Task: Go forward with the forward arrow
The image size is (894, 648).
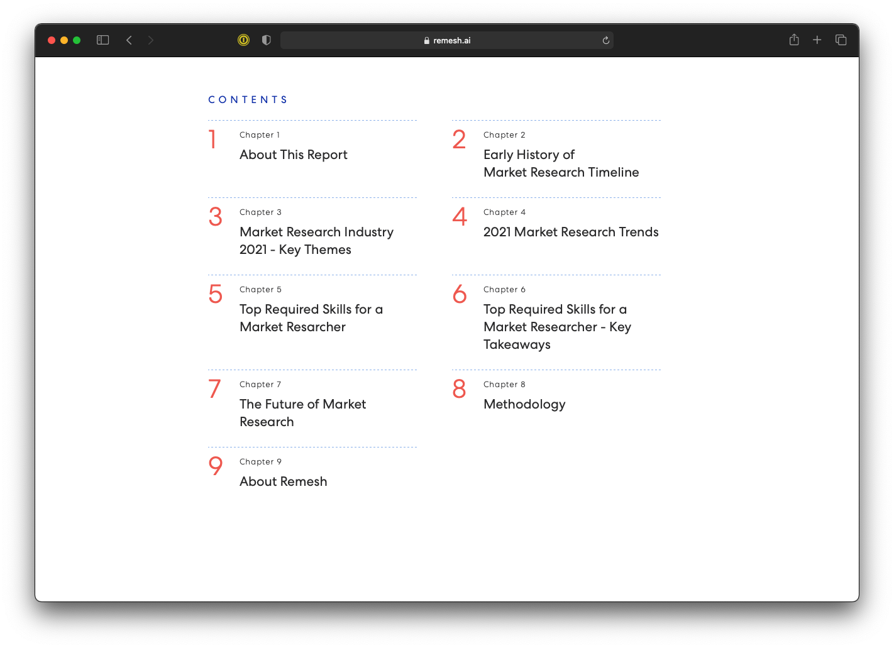Action: click(151, 40)
